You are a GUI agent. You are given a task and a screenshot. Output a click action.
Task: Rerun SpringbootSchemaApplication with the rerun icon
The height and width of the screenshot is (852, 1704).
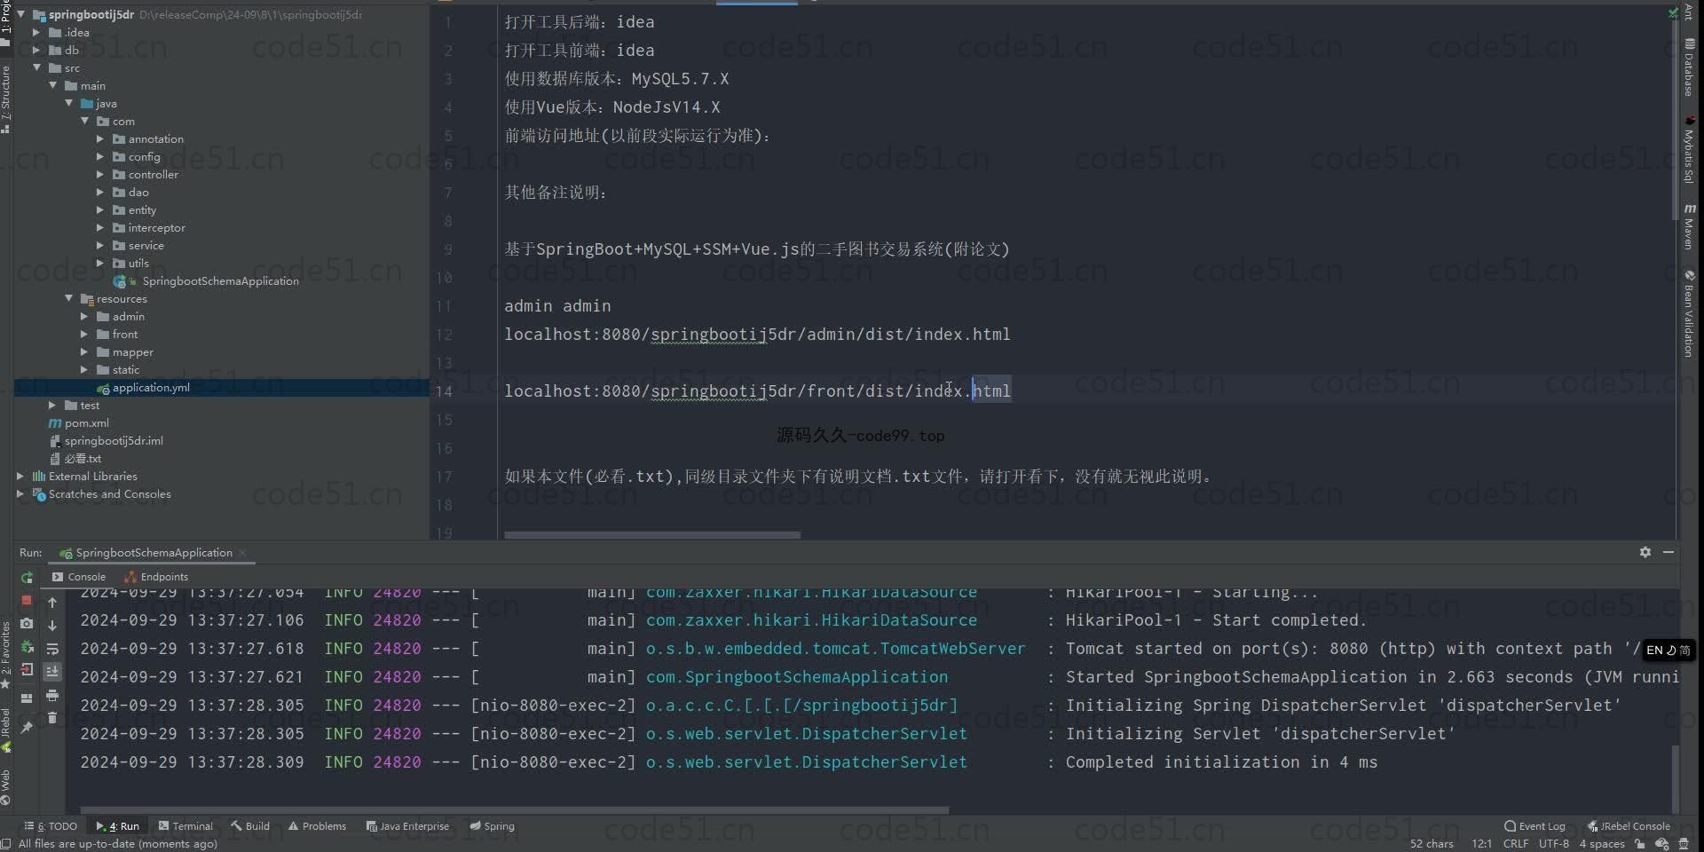pyautogui.click(x=27, y=577)
